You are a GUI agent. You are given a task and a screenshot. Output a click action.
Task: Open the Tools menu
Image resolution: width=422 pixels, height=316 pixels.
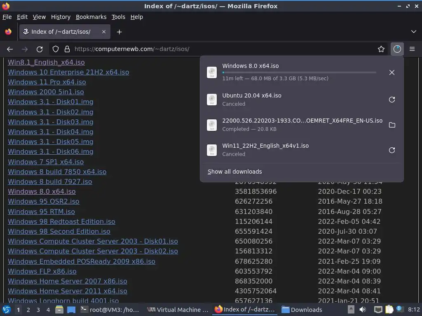pyautogui.click(x=118, y=17)
